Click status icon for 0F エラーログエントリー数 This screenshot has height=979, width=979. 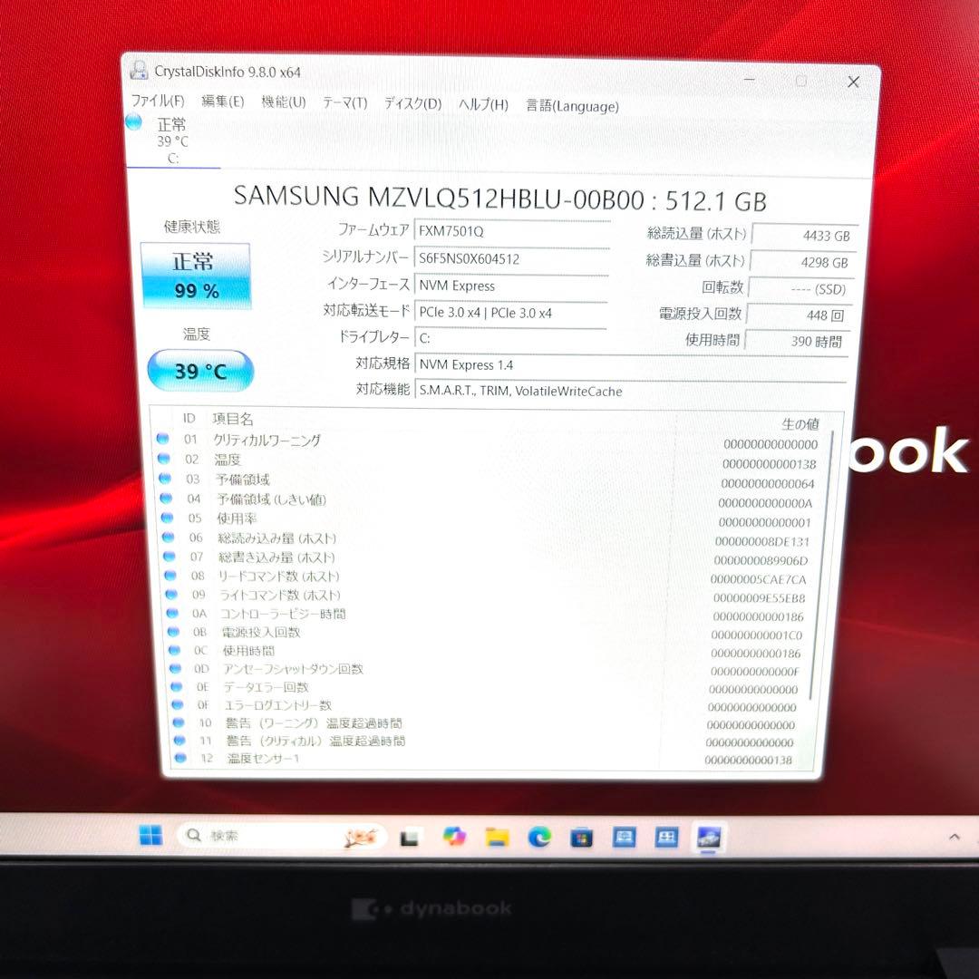[178, 704]
